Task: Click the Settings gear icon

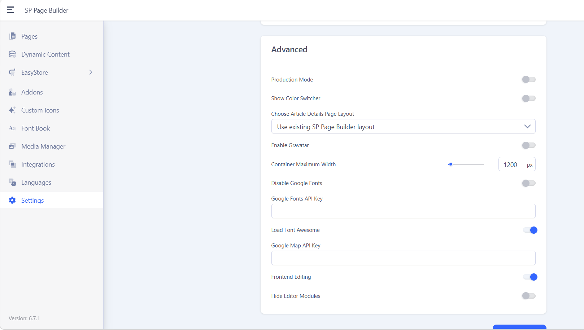Action: tap(12, 200)
